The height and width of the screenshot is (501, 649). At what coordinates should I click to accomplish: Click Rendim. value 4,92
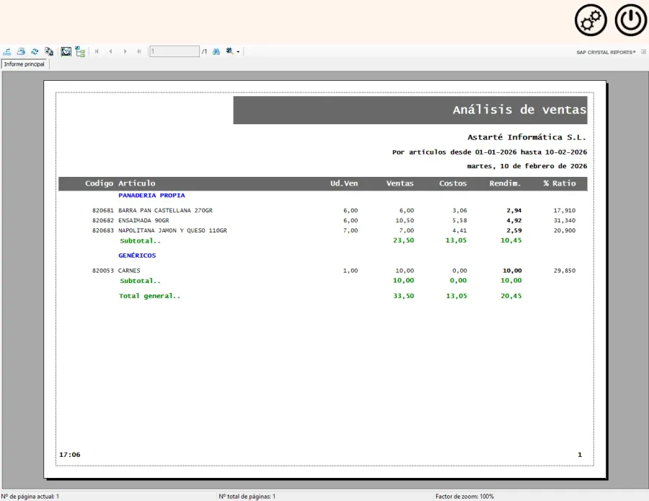(514, 220)
